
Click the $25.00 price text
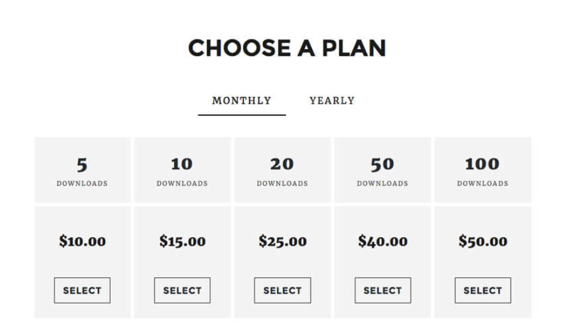282,241
